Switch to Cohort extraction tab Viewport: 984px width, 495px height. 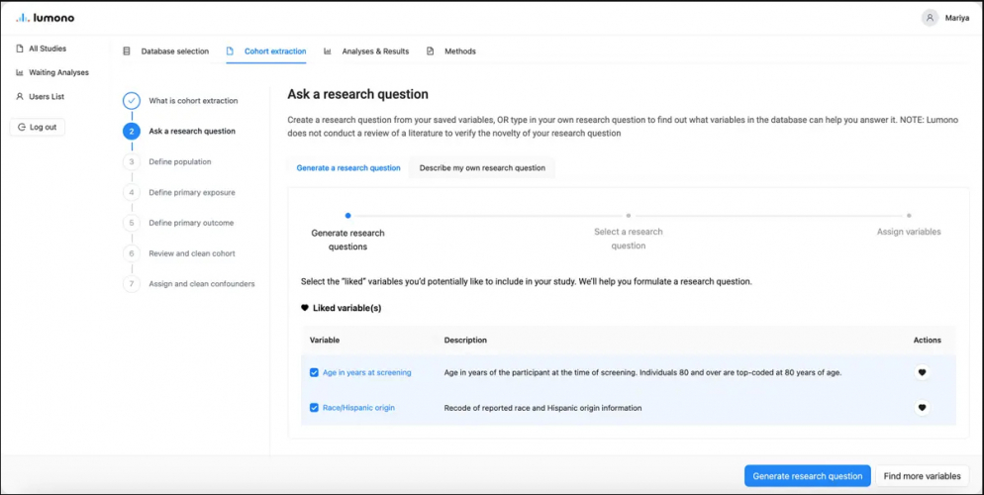[x=266, y=51]
